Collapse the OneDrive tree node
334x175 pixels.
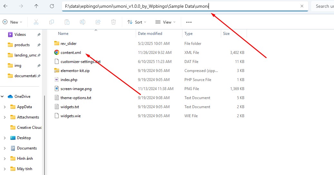coord(2,97)
